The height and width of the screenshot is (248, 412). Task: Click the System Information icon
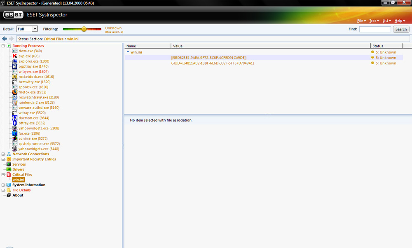point(9,185)
